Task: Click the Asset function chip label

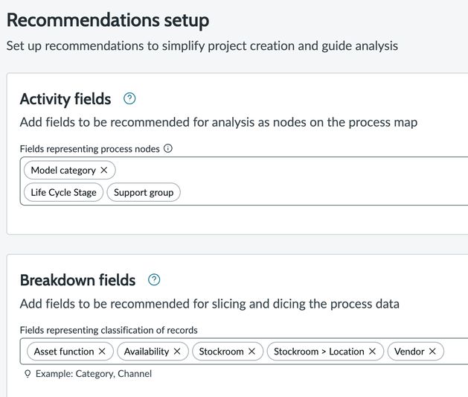Action: (x=64, y=352)
